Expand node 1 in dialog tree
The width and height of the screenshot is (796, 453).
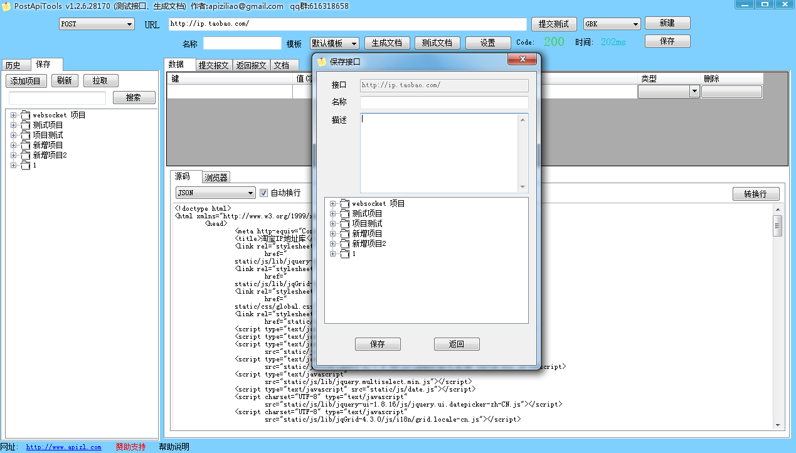pyautogui.click(x=333, y=254)
